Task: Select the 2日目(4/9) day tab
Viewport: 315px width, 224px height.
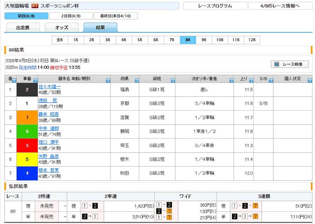Action: click(71, 16)
